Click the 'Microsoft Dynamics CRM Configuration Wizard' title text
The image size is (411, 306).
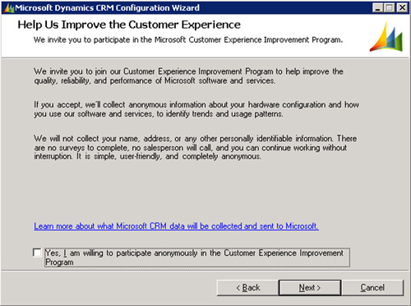tap(107, 8)
